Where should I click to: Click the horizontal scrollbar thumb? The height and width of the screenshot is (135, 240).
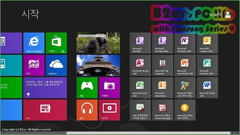[148, 133]
